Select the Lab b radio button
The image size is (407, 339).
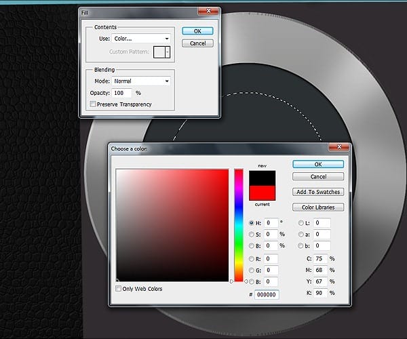click(301, 245)
